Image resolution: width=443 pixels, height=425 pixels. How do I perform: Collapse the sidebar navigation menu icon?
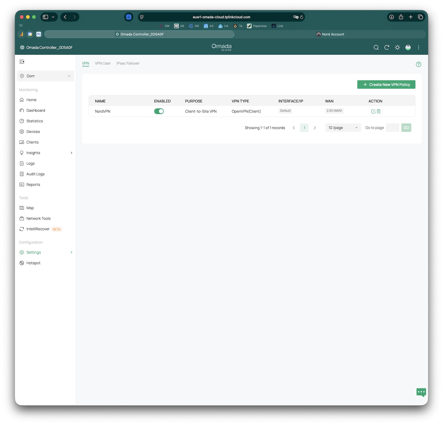point(22,62)
